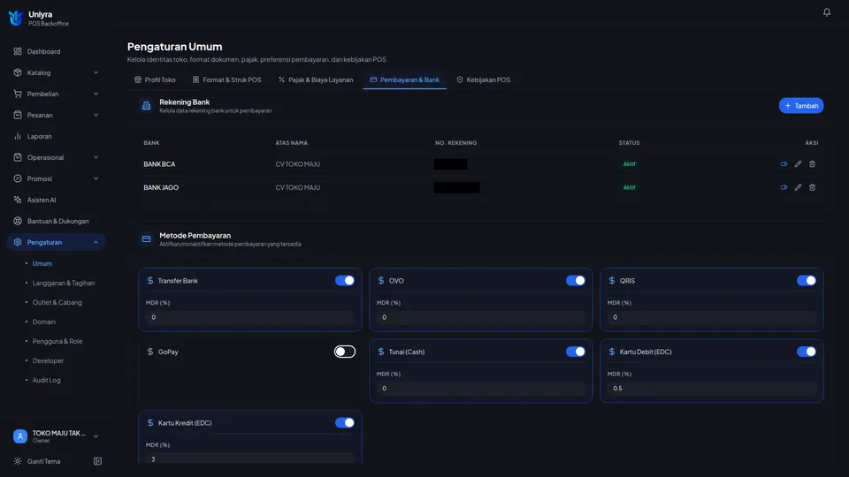Turn off QRIS payment method
Screen dimensions: 849x477
[806, 280]
